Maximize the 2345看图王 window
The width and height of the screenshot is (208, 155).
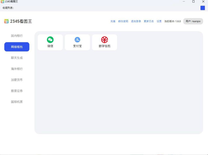point(193,2)
